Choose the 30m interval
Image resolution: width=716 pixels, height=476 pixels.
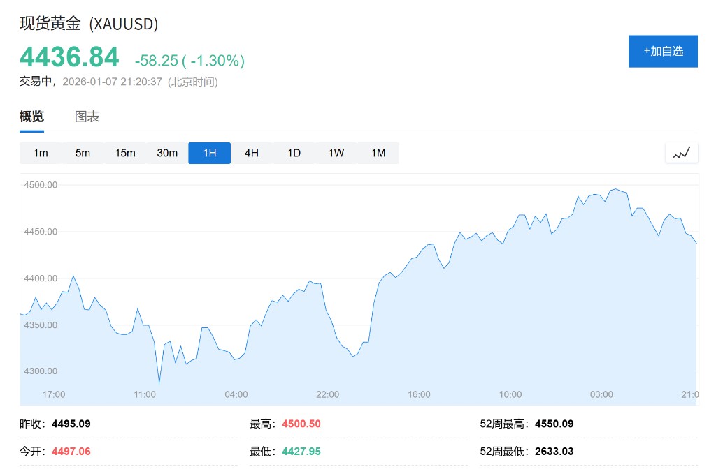coord(167,153)
